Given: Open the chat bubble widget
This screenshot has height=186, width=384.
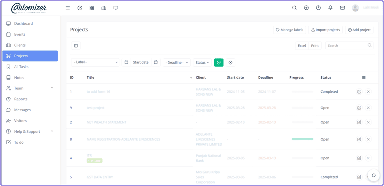Looking at the screenshot, I should point(373,175).
